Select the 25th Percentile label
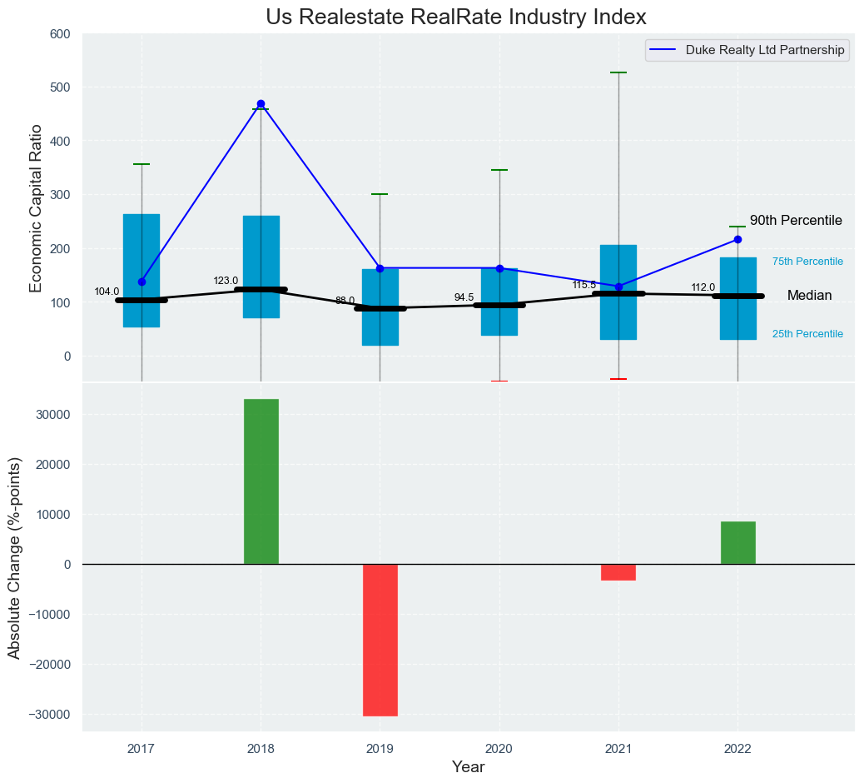Image resolution: width=864 pixels, height=783 pixels. click(807, 334)
